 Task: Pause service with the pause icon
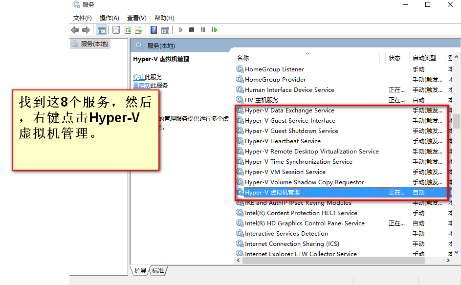point(203,30)
